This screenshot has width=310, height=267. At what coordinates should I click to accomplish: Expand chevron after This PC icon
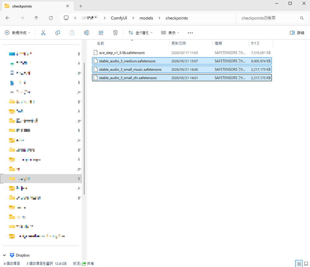(x=75, y=18)
